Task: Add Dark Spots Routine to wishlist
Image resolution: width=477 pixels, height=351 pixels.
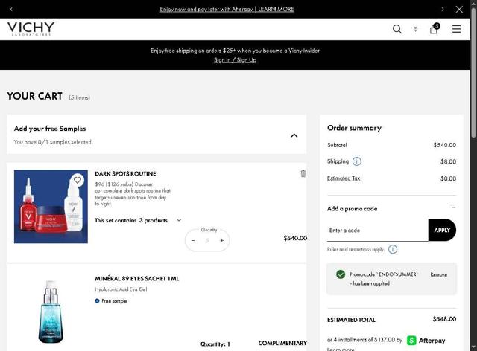Action: (78, 180)
